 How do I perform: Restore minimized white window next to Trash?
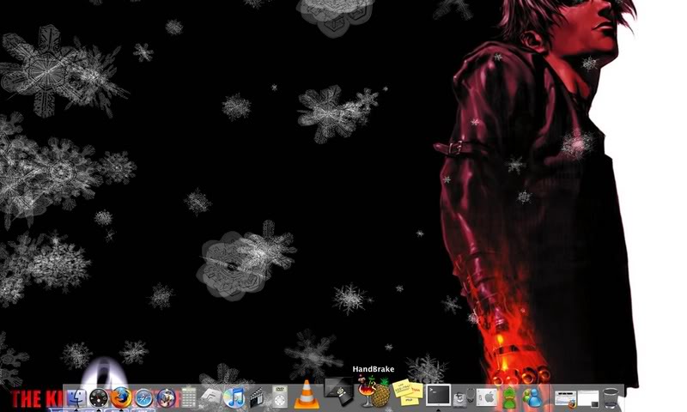588,399
